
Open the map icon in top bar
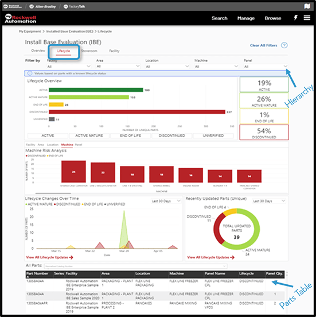click(x=307, y=6)
